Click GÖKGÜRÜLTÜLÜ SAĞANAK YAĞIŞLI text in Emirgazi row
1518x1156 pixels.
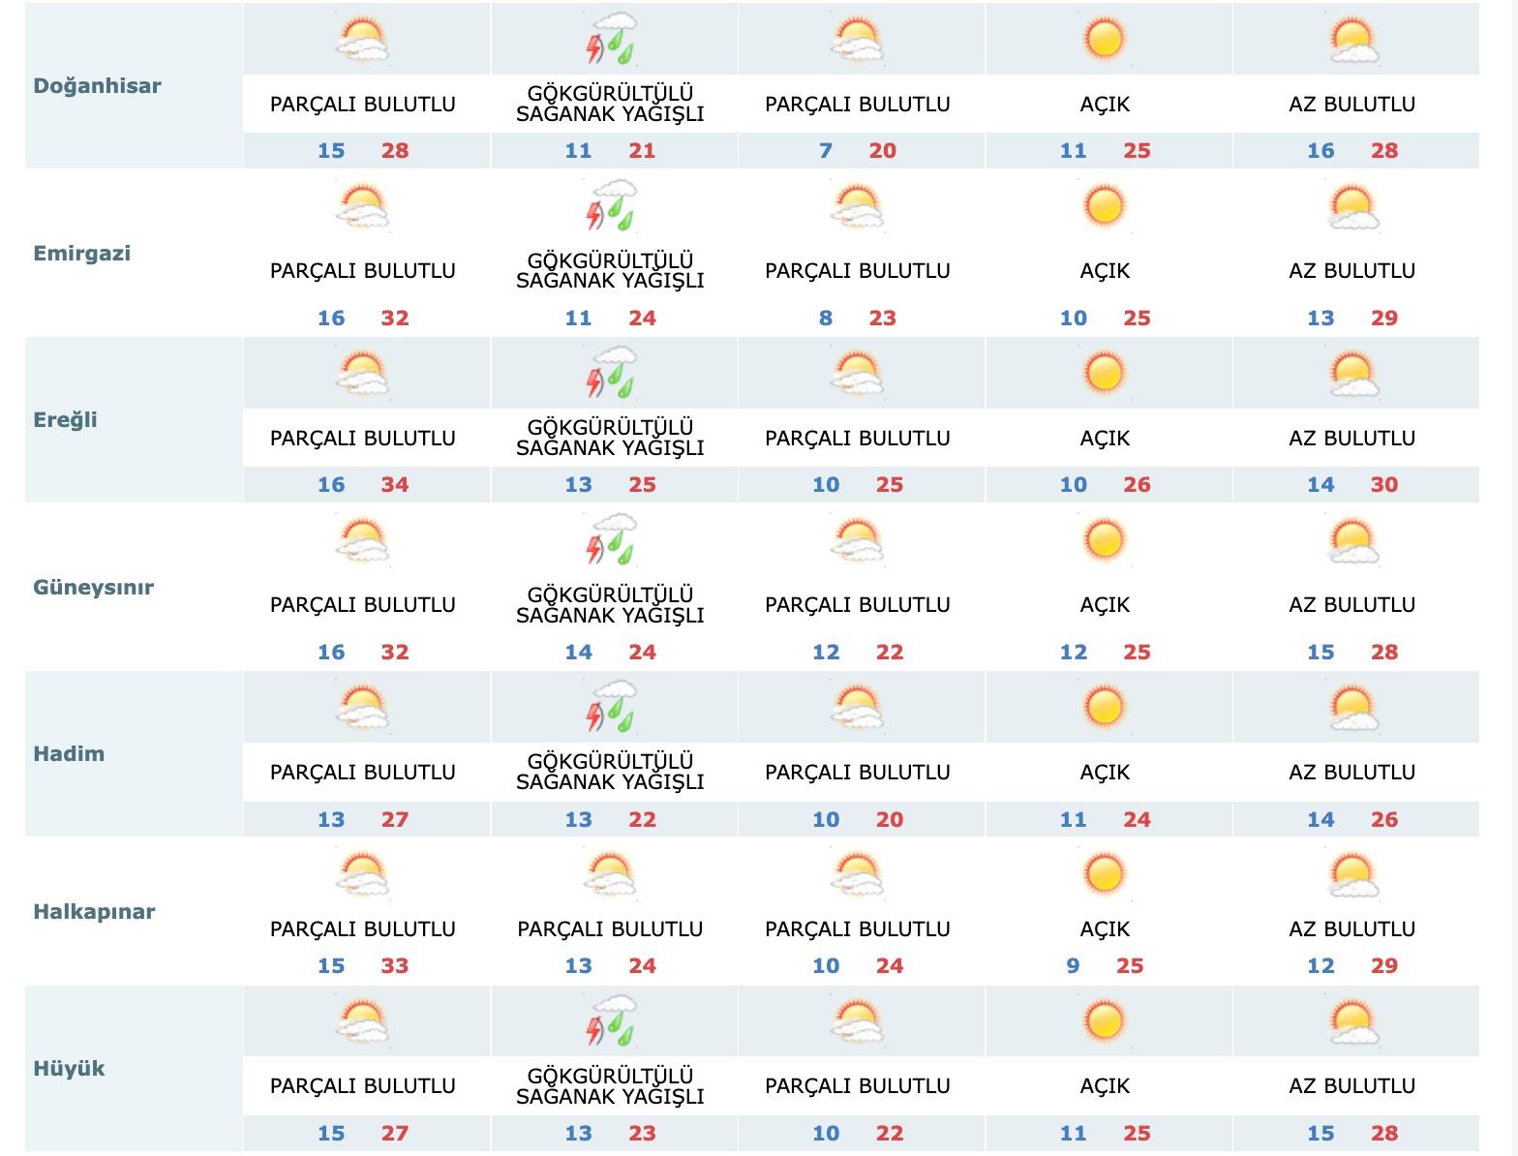[610, 271]
